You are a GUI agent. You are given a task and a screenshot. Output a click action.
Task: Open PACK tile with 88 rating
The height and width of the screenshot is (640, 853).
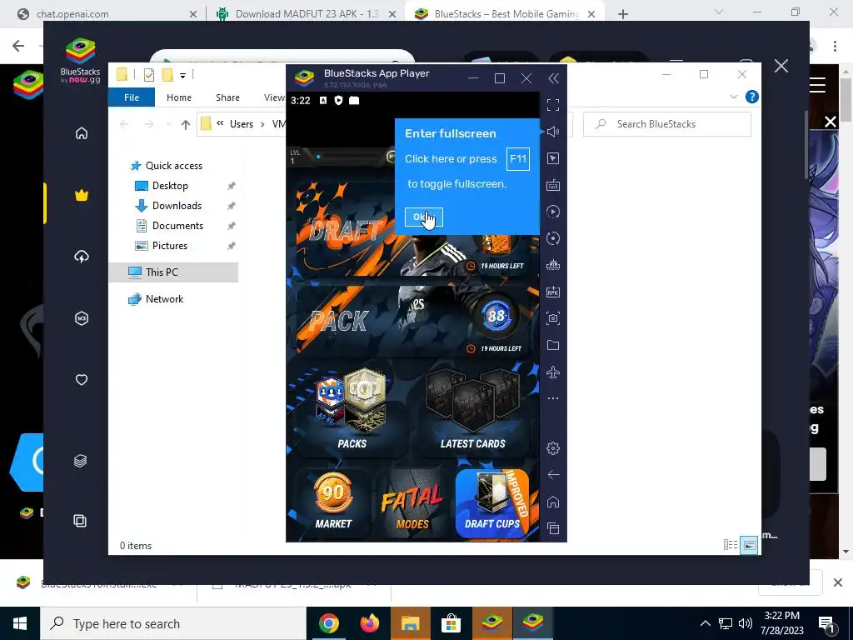click(413, 321)
